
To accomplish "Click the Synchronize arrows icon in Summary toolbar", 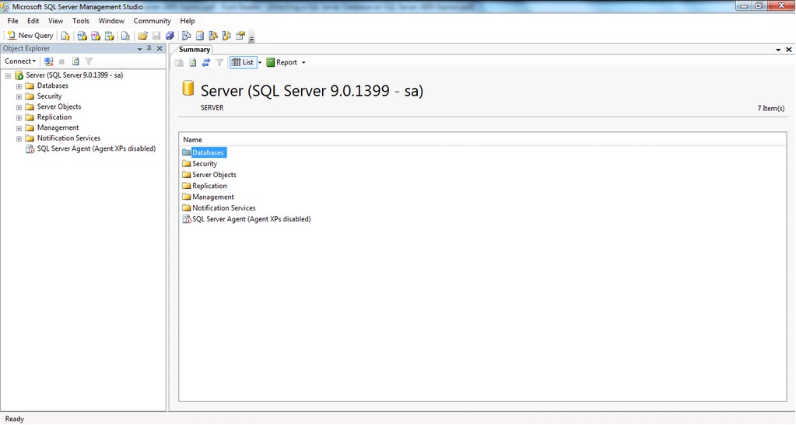I will (206, 62).
